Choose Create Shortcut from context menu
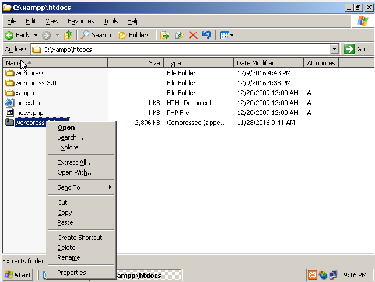The width and height of the screenshot is (375, 282). [81, 238]
